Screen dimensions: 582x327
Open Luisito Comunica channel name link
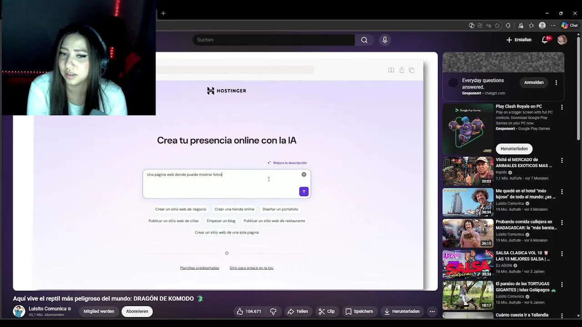47,309
